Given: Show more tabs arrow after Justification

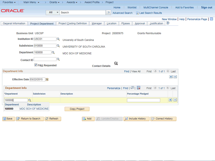Looking at the screenshot, I should (168, 23).
